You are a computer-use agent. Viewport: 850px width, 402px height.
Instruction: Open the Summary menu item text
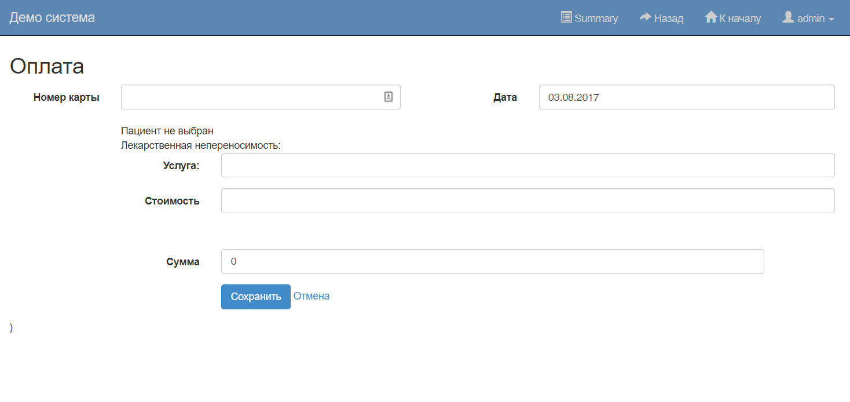596,19
